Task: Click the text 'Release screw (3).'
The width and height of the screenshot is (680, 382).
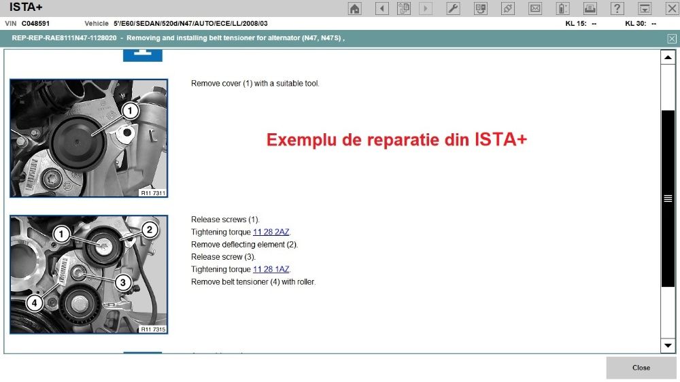Action: 223,257
